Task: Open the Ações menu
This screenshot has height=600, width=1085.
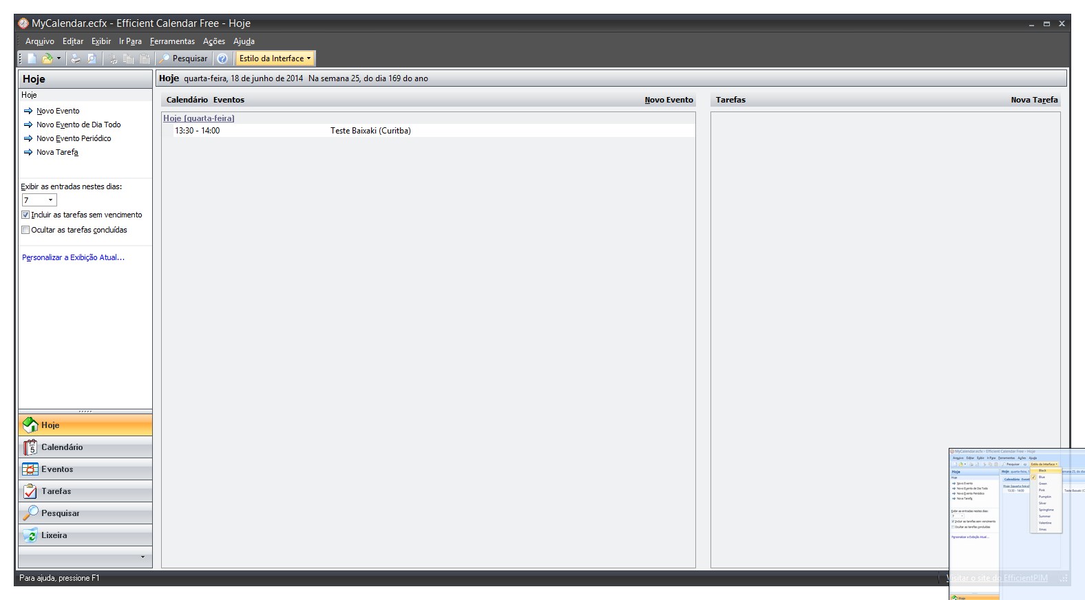Action: pos(214,41)
